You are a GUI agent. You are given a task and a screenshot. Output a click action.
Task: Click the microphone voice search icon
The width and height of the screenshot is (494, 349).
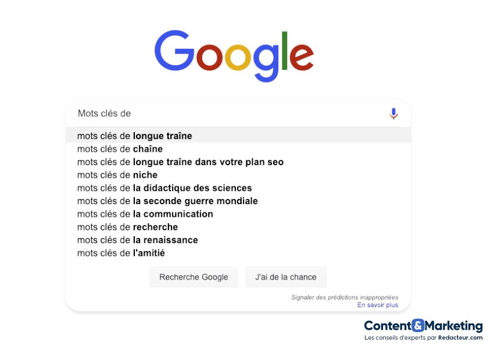pyautogui.click(x=393, y=113)
